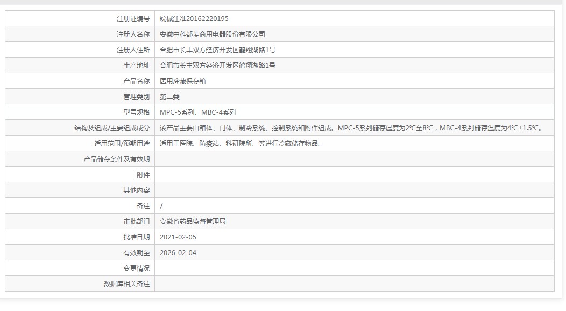Click the 产品储存条件及有效期 label
This screenshot has width=566, height=311.
pyautogui.click(x=117, y=159)
